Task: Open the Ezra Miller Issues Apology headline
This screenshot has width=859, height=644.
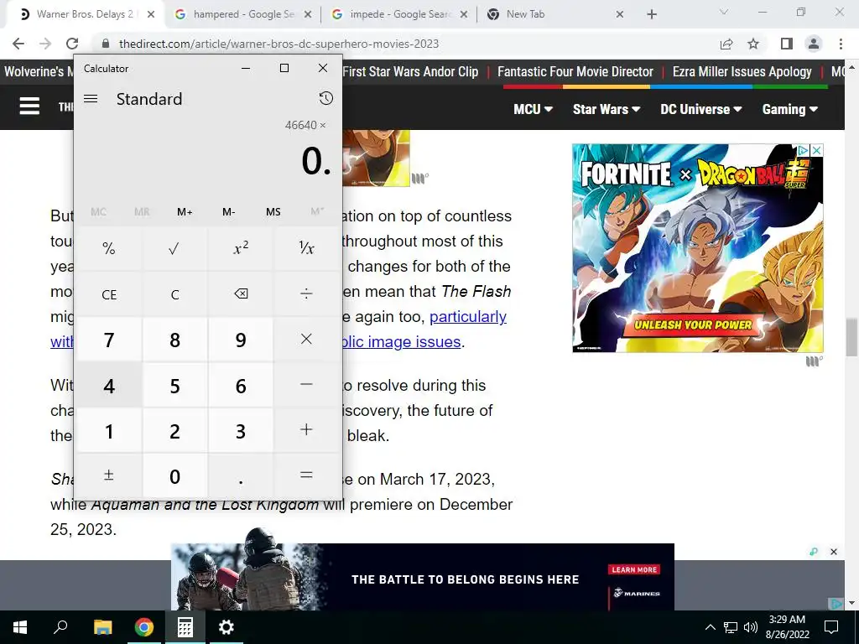Action: point(742,72)
